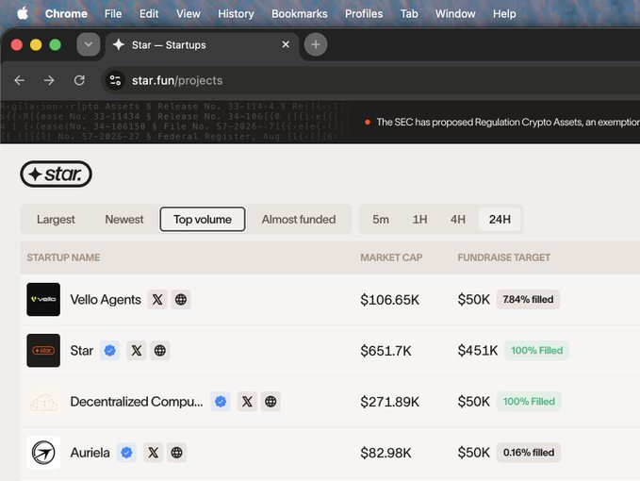Open the Star project row name
Image resolution: width=640 pixels, height=481 pixels.
point(82,351)
